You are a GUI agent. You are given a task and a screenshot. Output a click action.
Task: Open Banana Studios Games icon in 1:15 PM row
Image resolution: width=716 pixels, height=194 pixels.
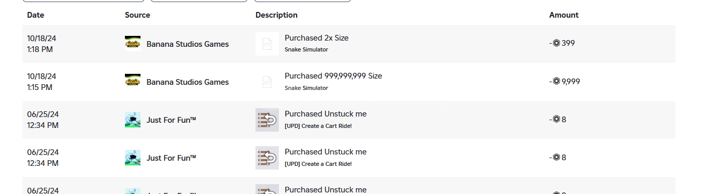point(133,82)
